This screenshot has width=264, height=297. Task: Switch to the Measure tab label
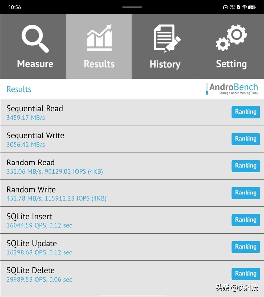pyautogui.click(x=35, y=64)
